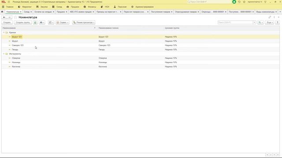Select the Саморез 123 row
This screenshot has height=158, width=282.
pyautogui.click(x=141, y=45)
